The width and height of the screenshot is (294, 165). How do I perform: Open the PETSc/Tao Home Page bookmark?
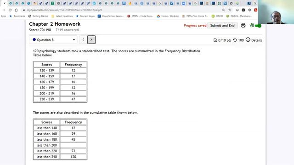[195, 16]
